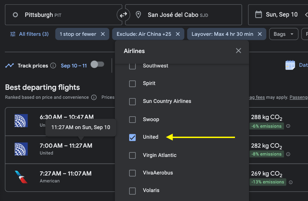Viewport: 308px width, 201px height.
Task: Click info icon next to -6% emissions
Action: click(x=288, y=126)
